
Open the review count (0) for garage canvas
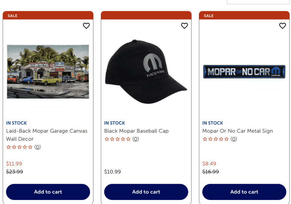pos(37,147)
